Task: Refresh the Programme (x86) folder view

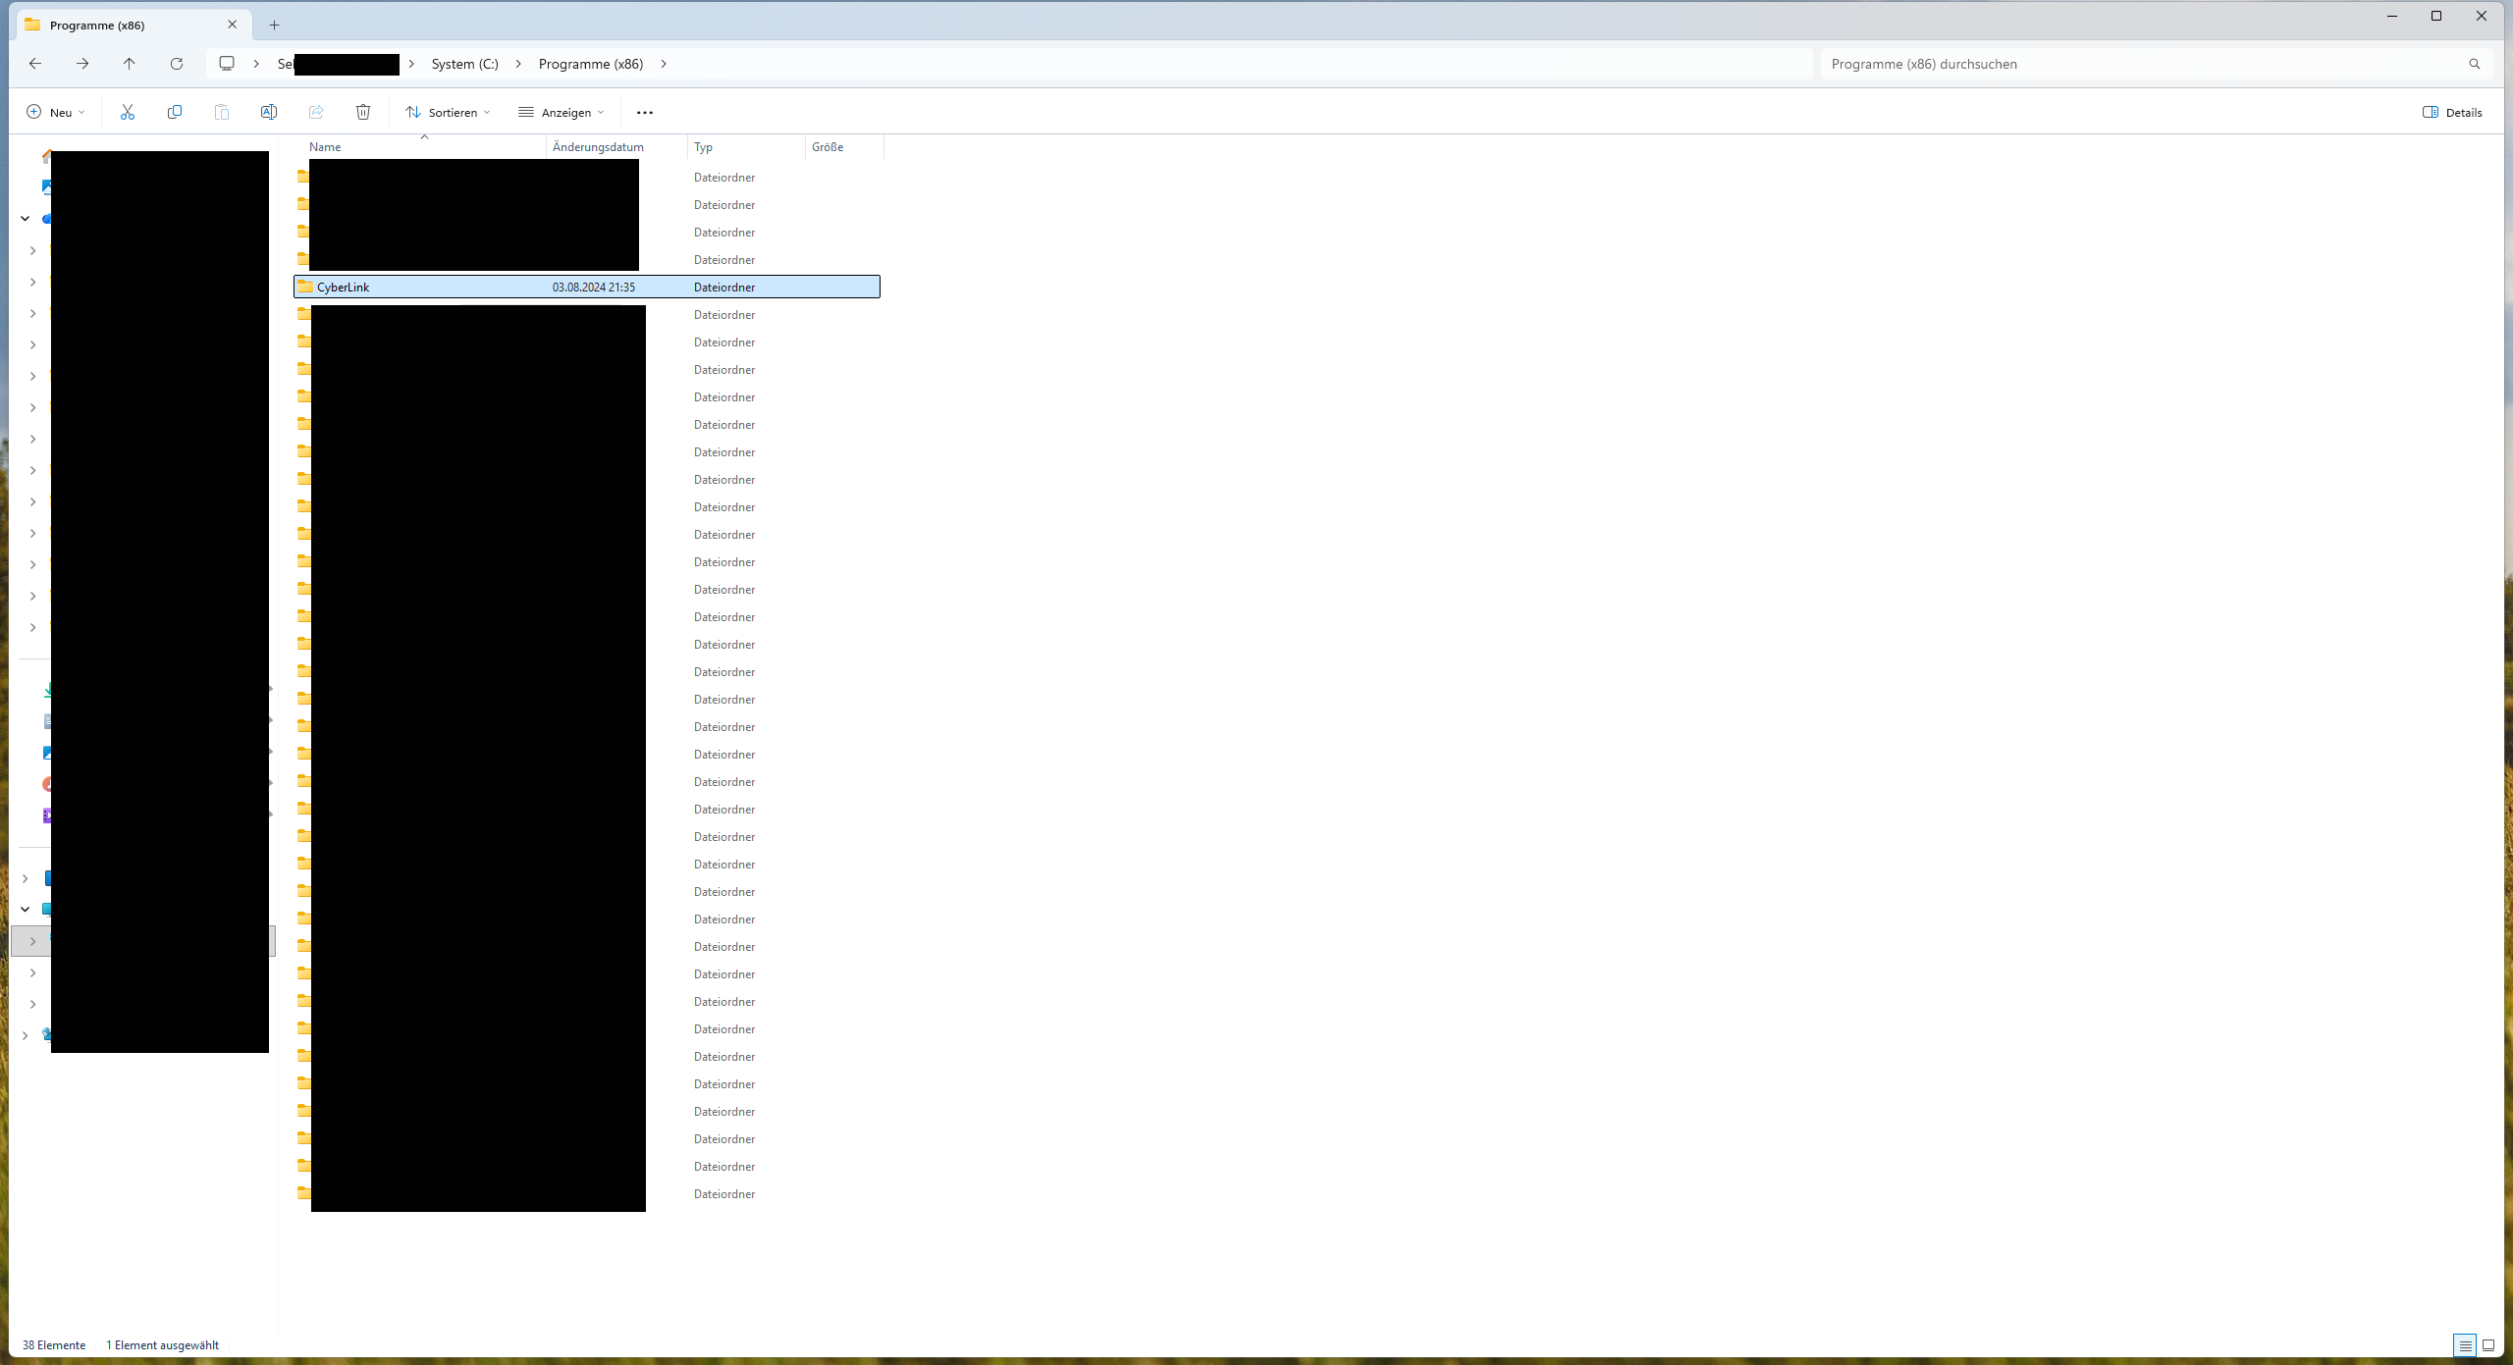Action: click(177, 64)
